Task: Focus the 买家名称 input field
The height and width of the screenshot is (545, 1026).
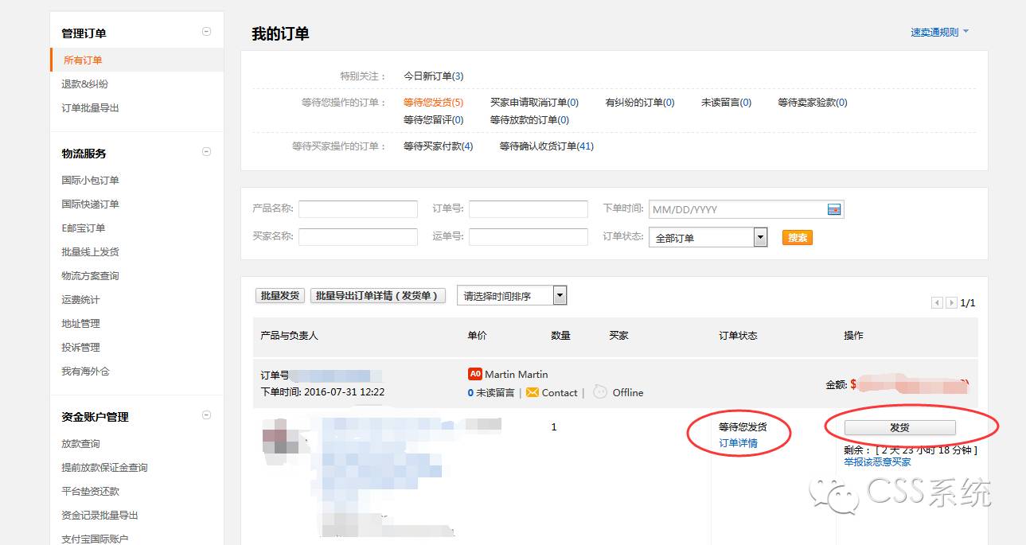Action: (x=358, y=236)
